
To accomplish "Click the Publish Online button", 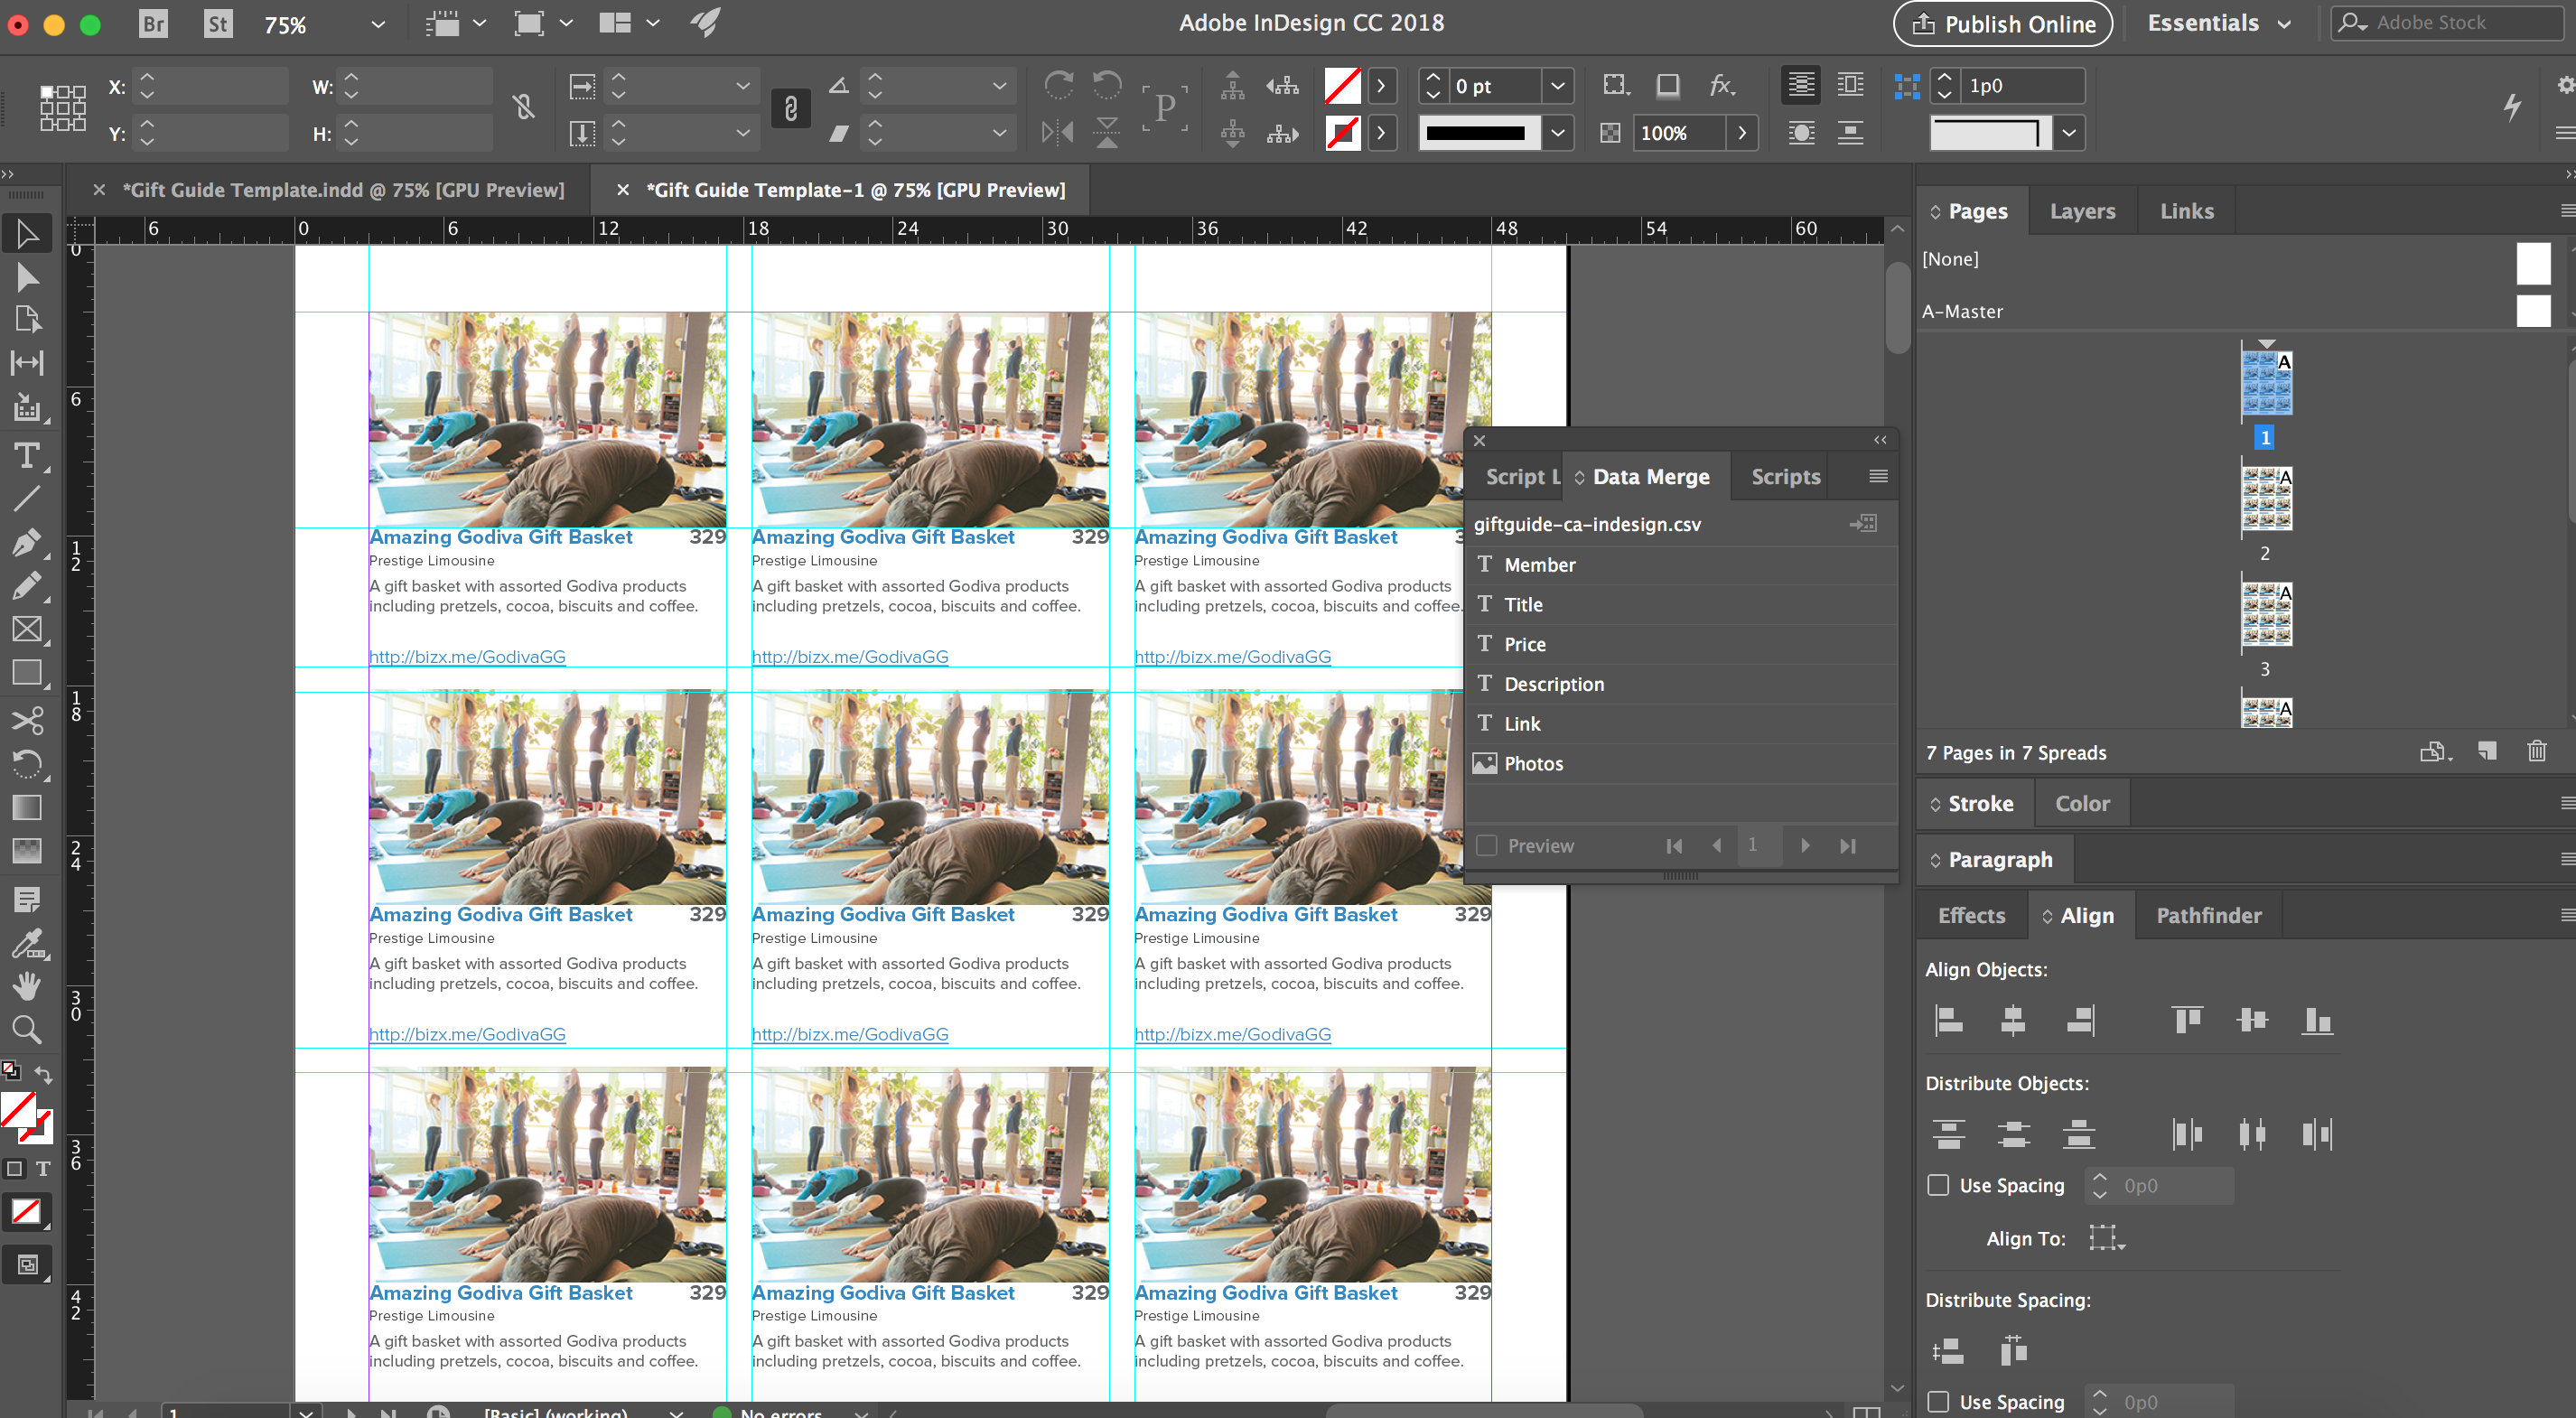I will point(2002,24).
